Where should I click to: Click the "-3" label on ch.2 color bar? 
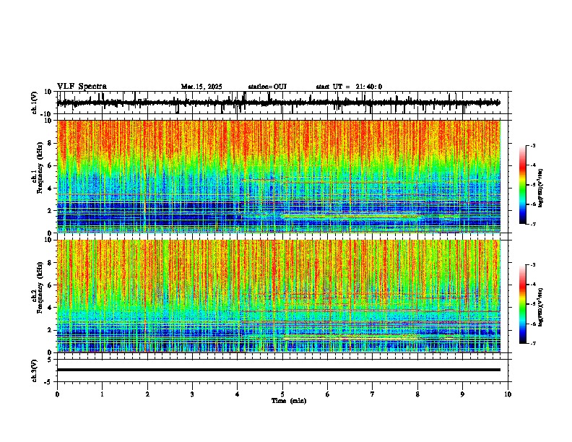click(x=532, y=265)
